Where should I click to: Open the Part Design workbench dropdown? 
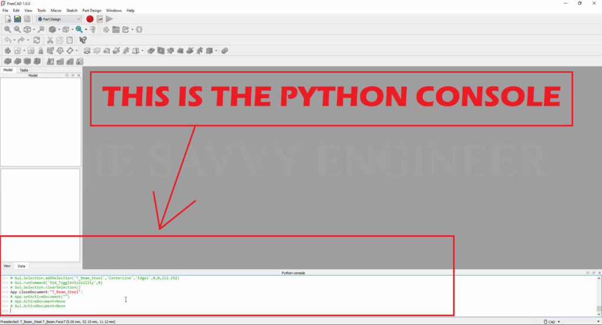pos(59,19)
